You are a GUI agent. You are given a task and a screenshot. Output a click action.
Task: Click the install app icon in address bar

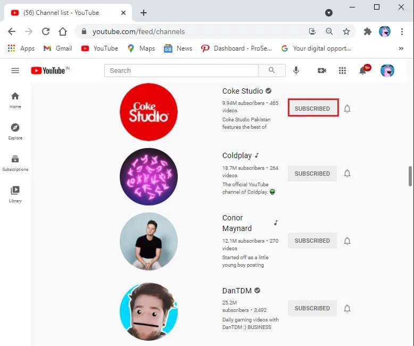[312, 32]
